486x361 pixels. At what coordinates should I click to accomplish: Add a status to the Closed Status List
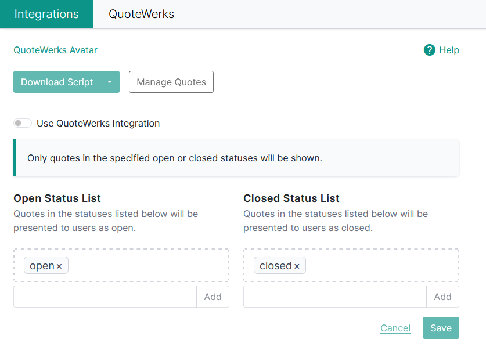[442, 297]
